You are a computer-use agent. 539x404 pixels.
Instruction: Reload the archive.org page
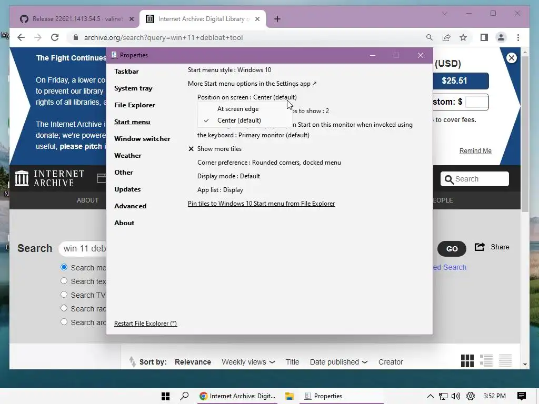click(x=55, y=37)
